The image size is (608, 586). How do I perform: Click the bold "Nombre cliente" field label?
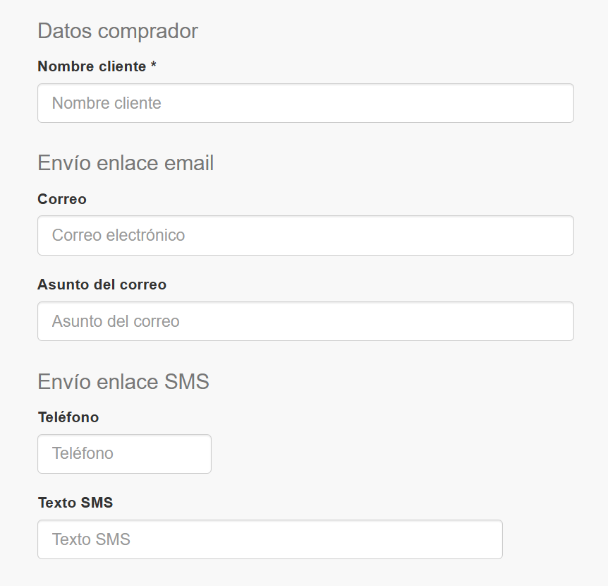(x=92, y=66)
